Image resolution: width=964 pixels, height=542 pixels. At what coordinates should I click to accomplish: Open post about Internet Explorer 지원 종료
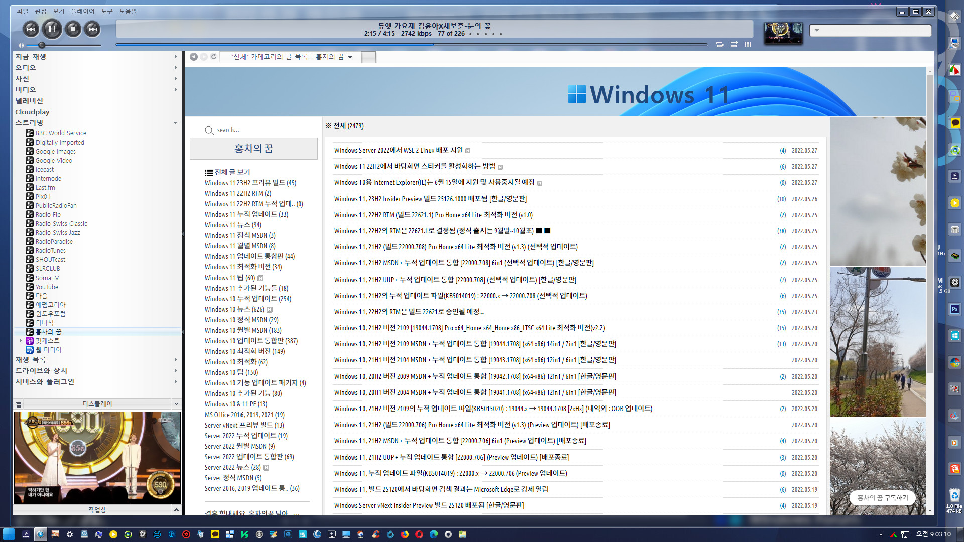(434, 182)
